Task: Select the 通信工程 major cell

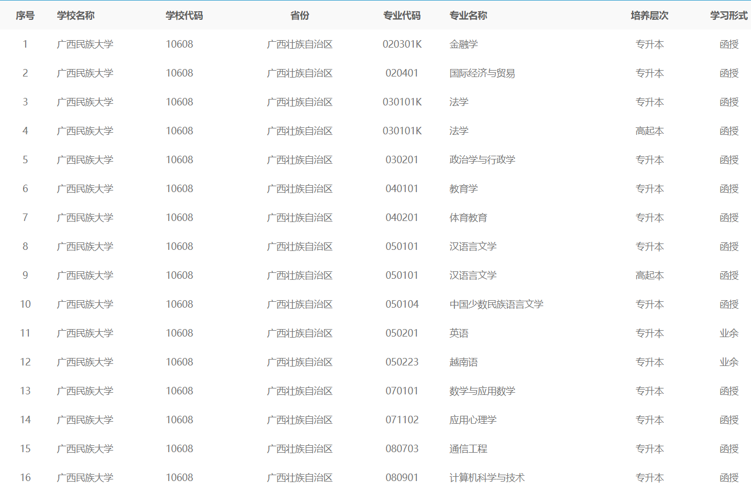Action: click(x=468, y=449)
